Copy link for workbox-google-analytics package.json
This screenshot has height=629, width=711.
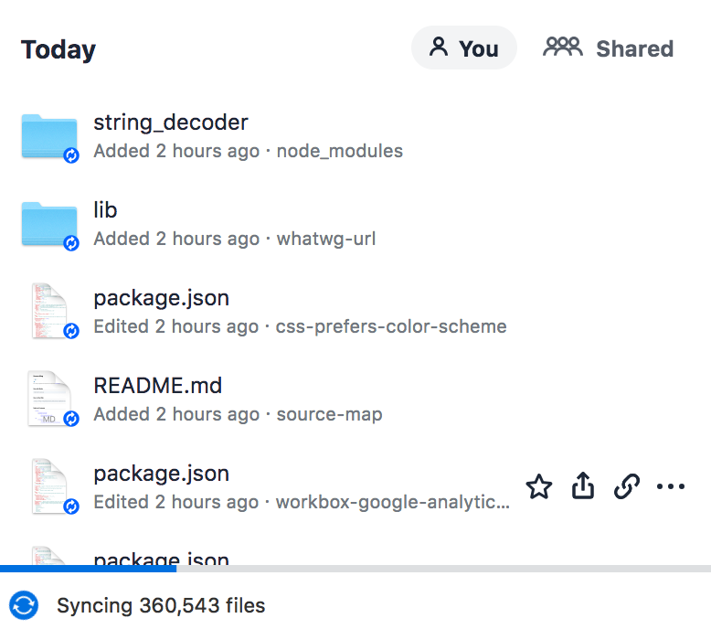pyautogui.click(x=627, y=486)
